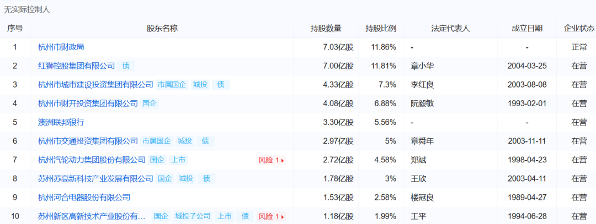Select the 正常 status cell

point(579,47)
